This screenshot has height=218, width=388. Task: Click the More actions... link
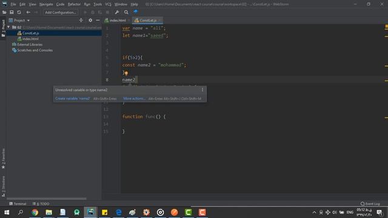(135, 98)
